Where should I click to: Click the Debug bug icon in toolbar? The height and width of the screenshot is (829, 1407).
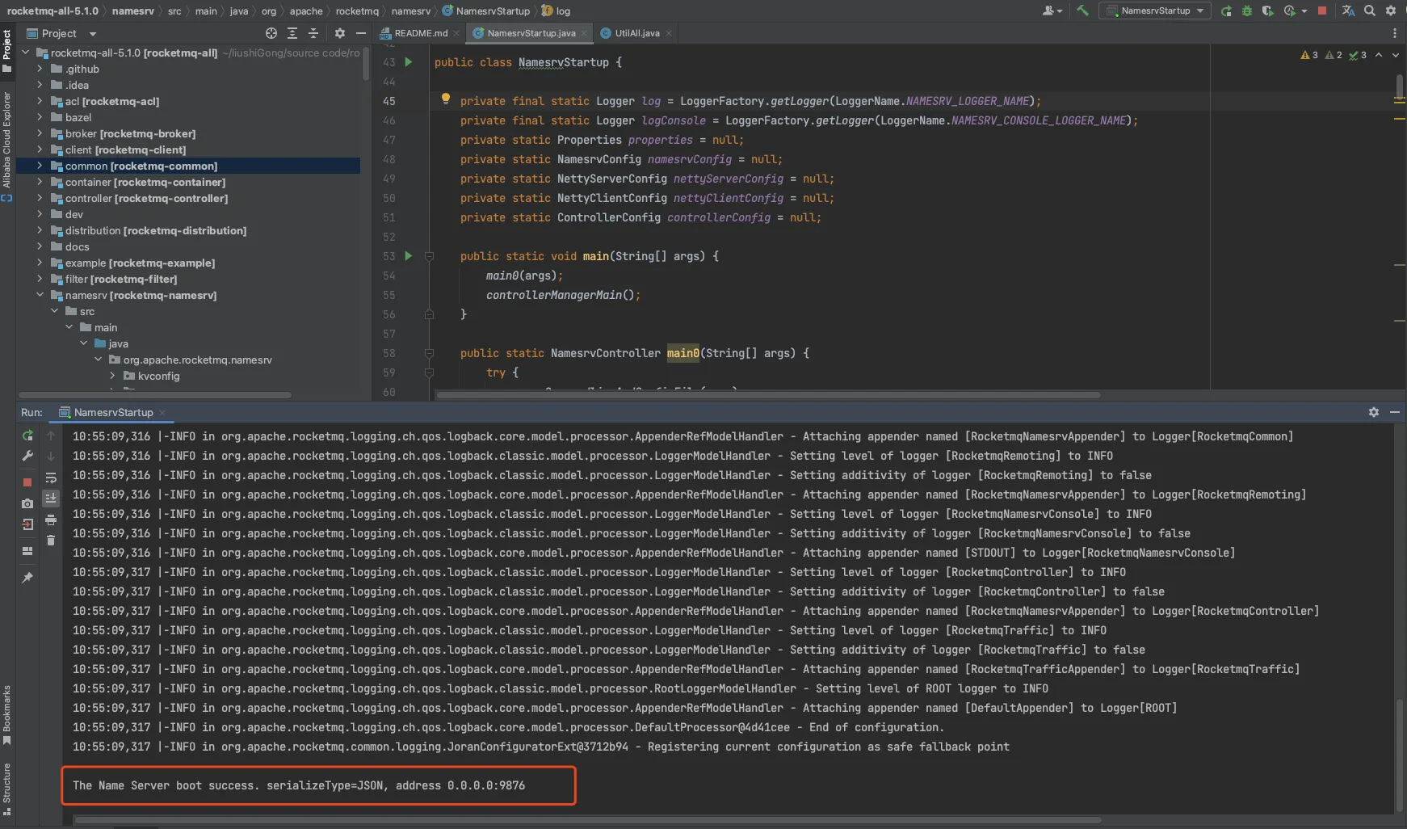[x=1247, y=11]
